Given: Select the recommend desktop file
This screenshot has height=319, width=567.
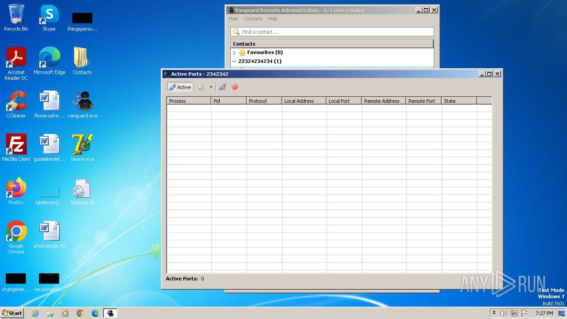Looking at the screenshot, I should (x=49, y=283).
